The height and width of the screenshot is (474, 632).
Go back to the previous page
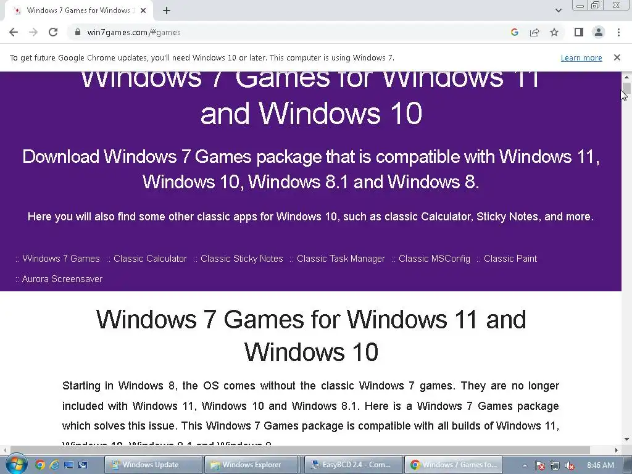[14, 32]
